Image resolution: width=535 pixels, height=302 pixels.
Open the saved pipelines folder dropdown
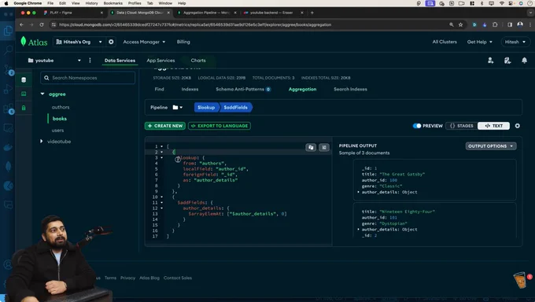178,108
